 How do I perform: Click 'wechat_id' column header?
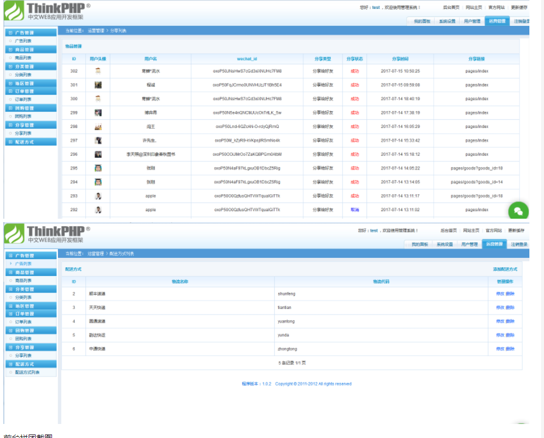247,58
